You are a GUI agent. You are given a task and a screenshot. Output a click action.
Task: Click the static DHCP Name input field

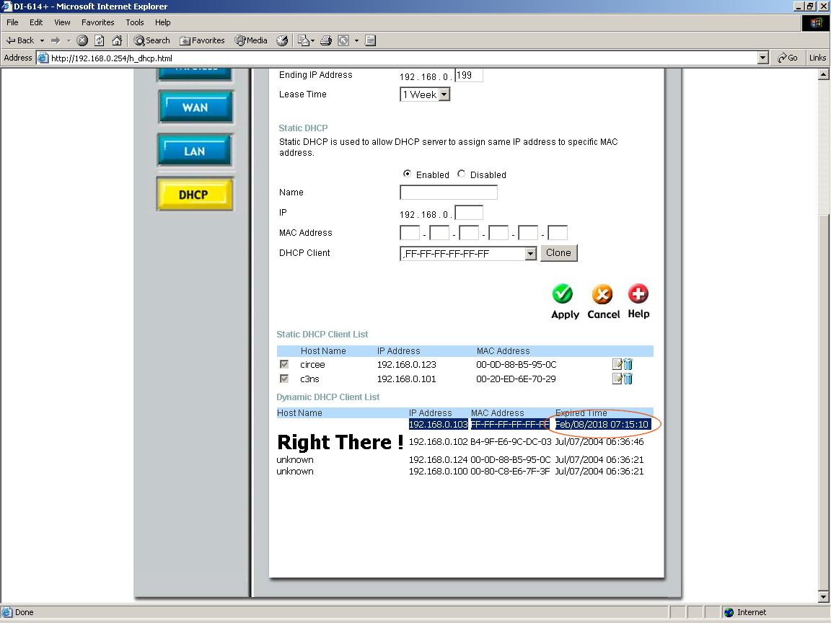point(448,193)
